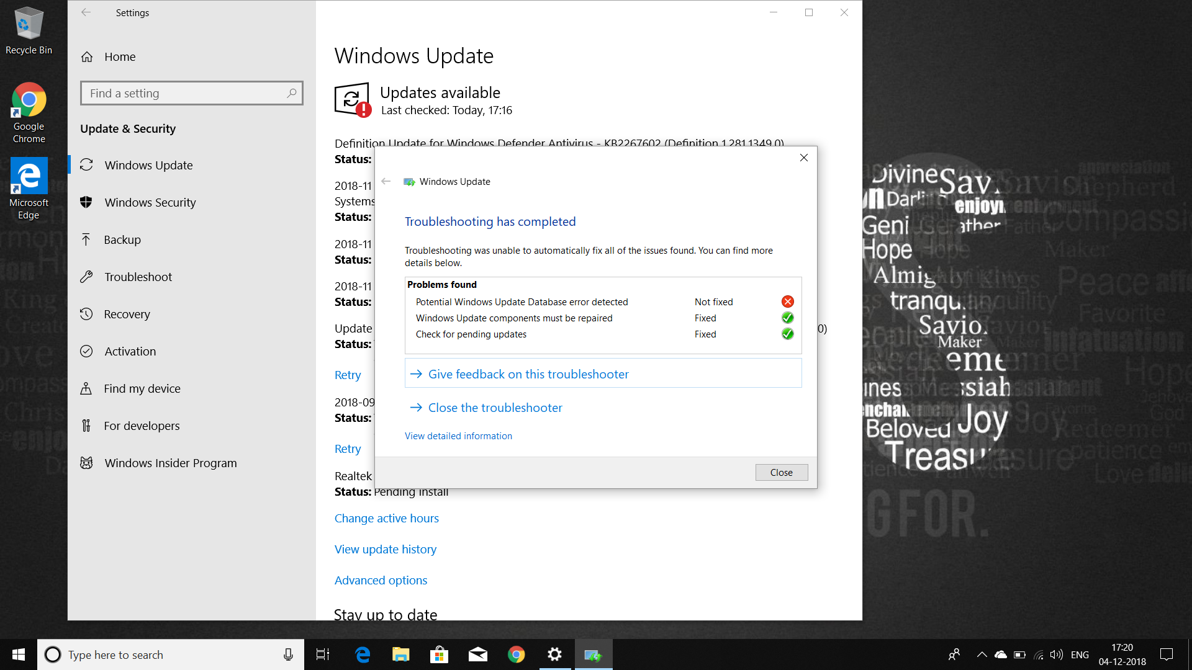
Task: Open Backup settings
Action: click(x=122, y=239)
